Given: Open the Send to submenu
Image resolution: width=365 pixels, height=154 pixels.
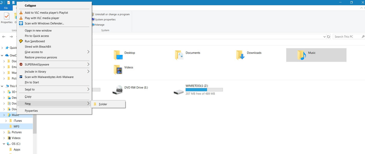Looking at the screenshot, I should click(54, 90).
